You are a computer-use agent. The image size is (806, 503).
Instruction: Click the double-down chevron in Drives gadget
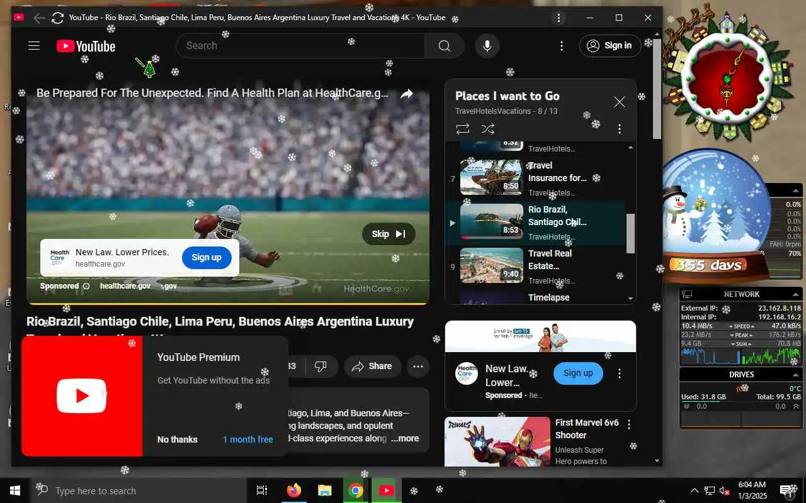[686, 407]
